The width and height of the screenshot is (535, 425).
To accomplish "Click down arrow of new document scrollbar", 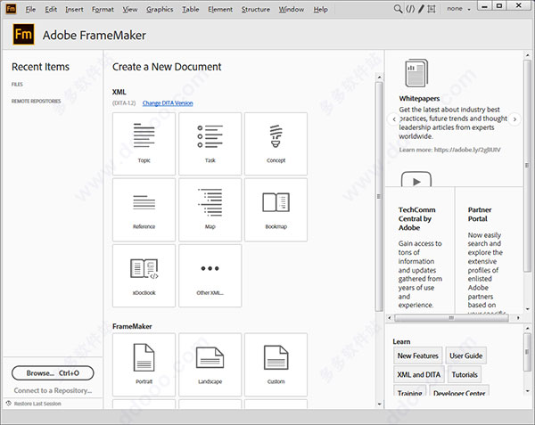I will pyautogui.click(x=379, y=405).
